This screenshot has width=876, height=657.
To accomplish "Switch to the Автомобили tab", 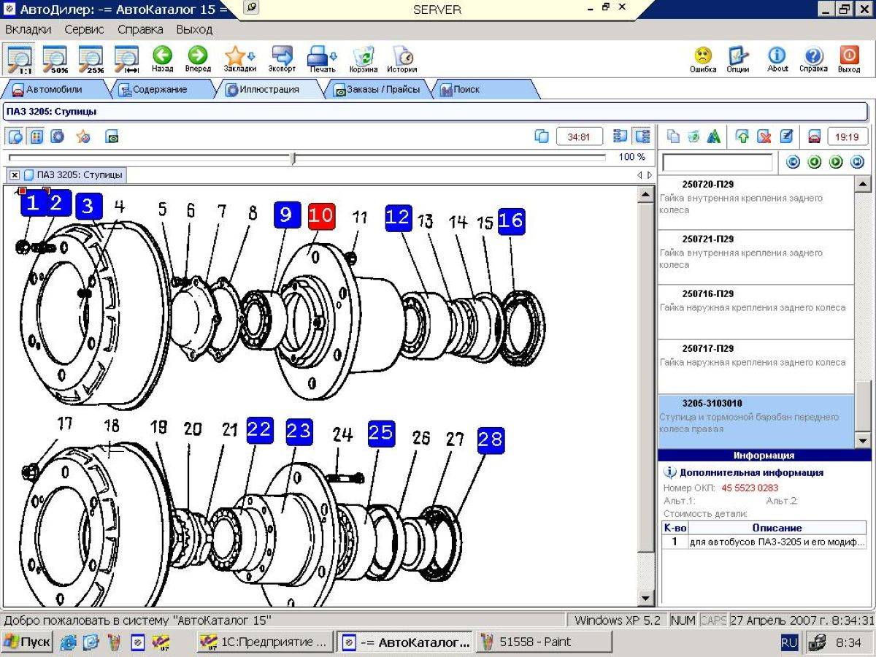I will click(53, 90).
